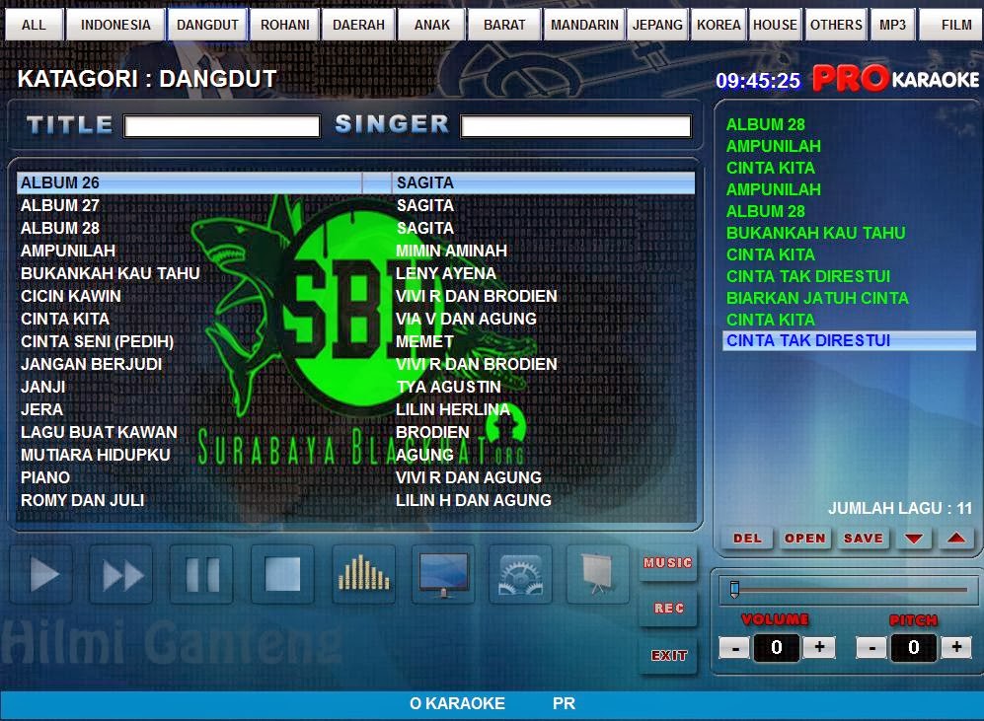Stop playback using the stop icon
This screenshot has height=721, width=984.
pyautogui.click(x=282, y=573)
